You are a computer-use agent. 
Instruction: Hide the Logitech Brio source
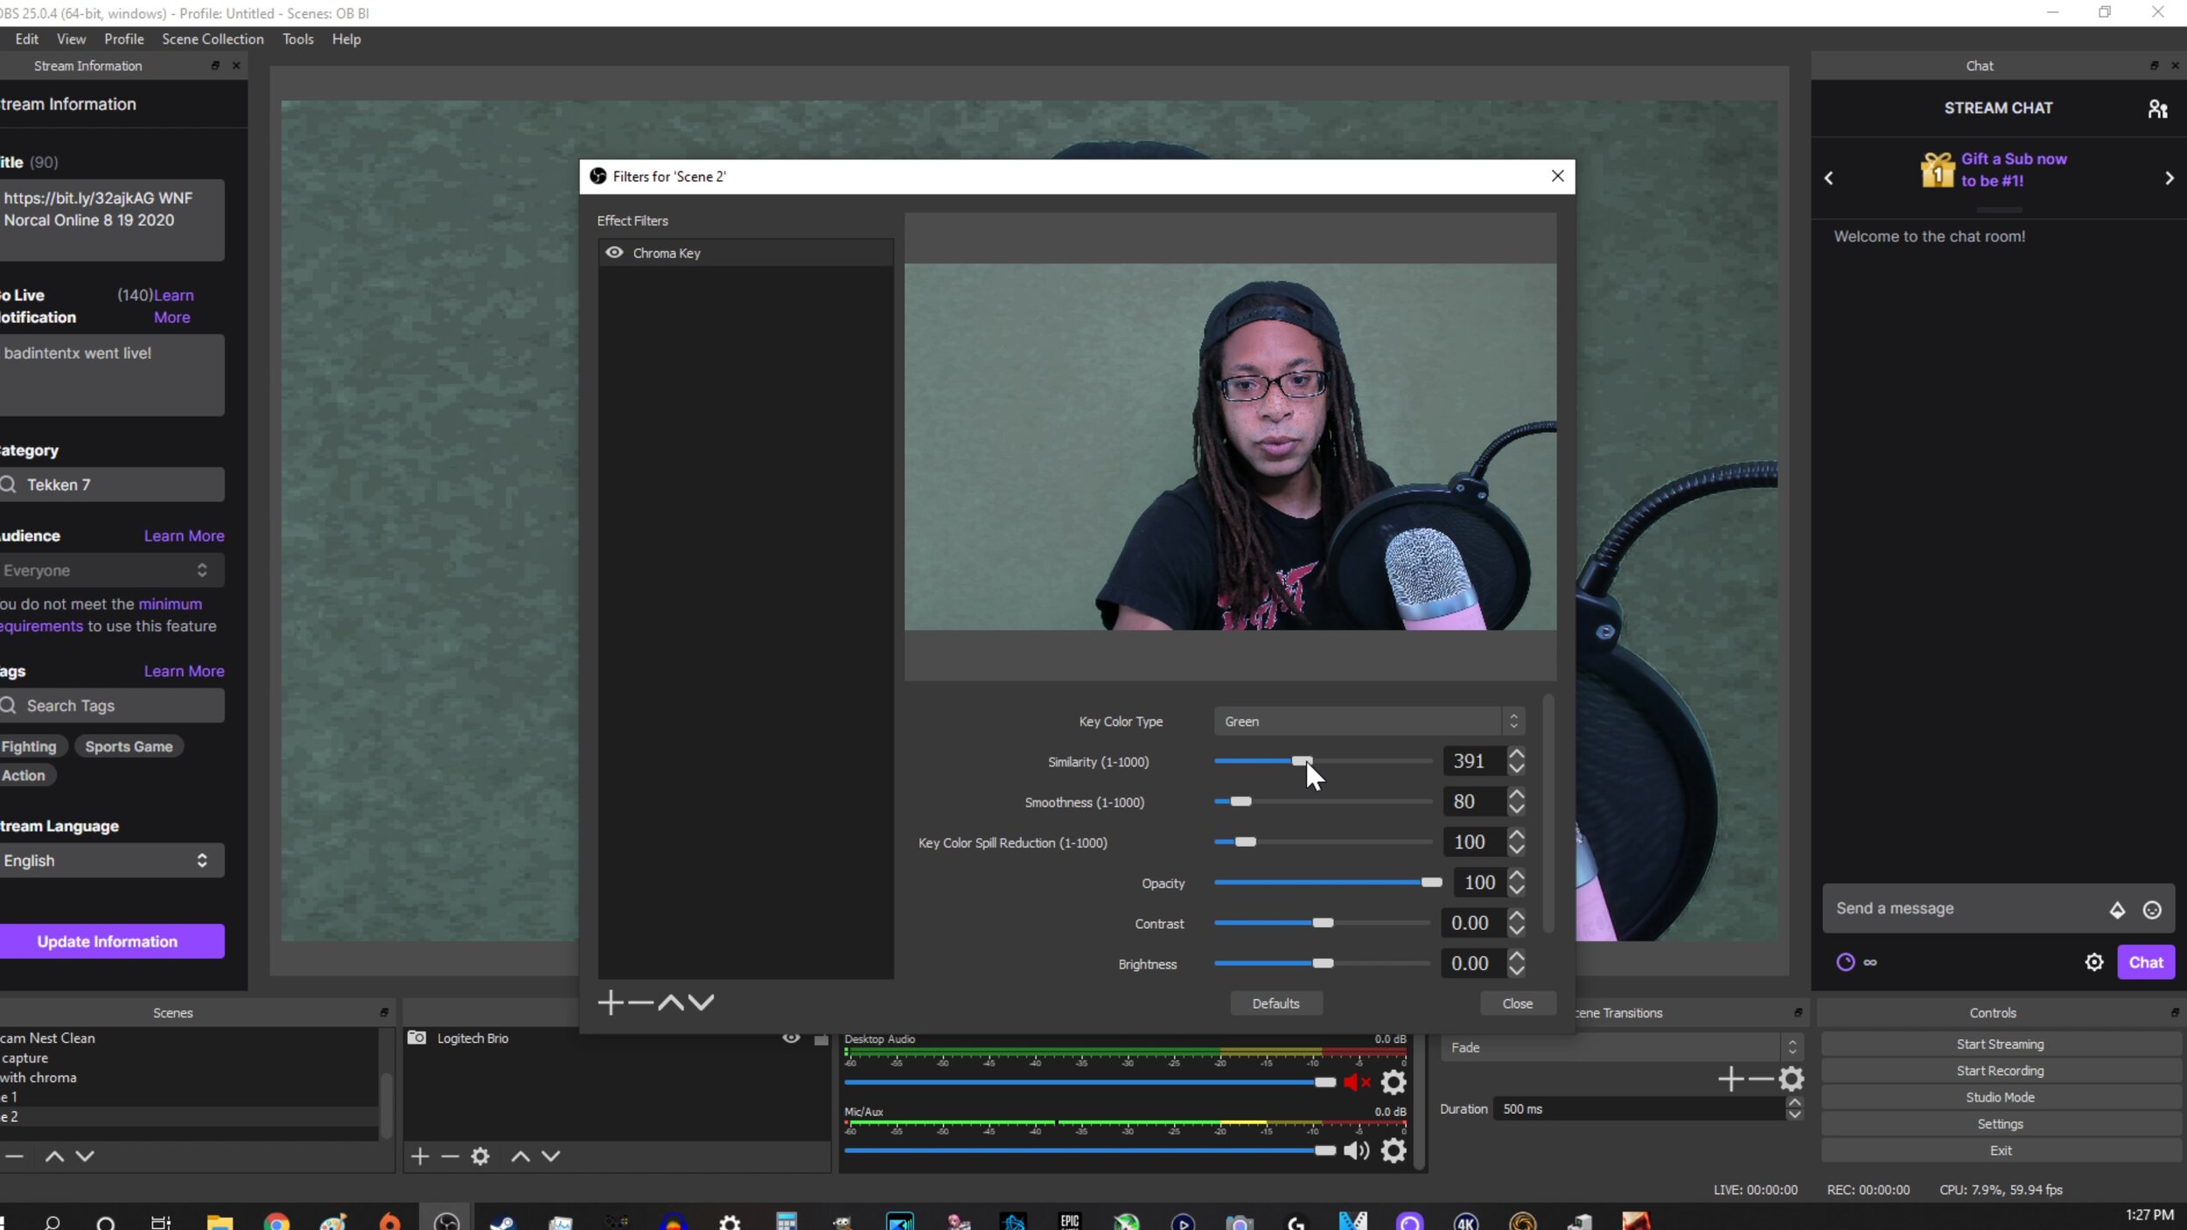(x=791, y=1038)
